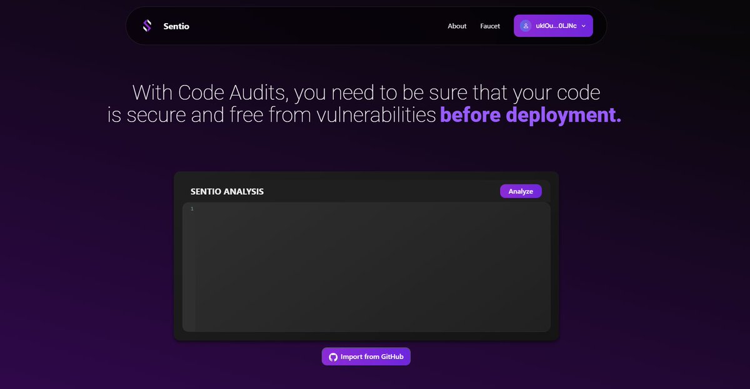Viewport: 750px width, 389px height.
Task: Click the 'before deployment.' highlighted text
Action: click(531, 115)
